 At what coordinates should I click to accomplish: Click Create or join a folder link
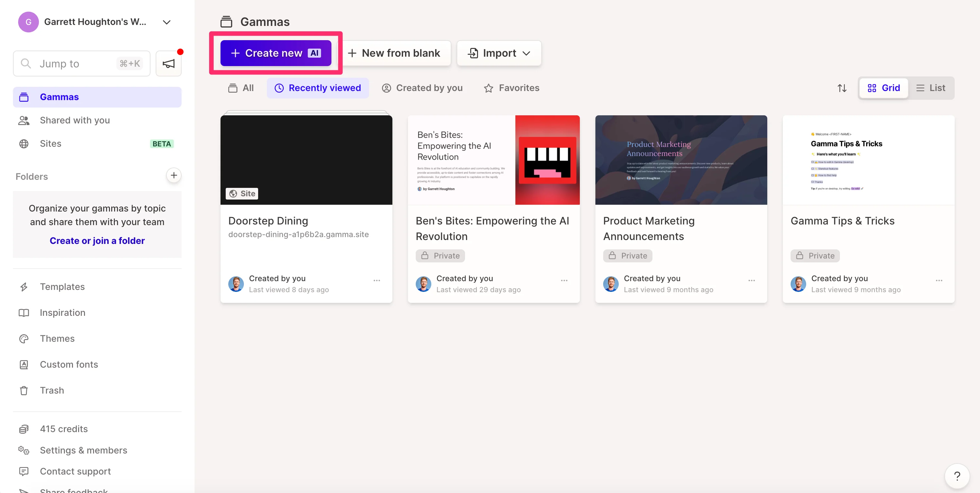pos(97,241)
